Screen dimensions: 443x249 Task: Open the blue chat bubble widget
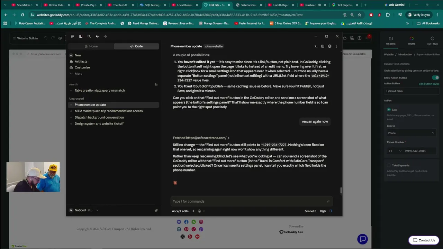(x=362, y=239)
